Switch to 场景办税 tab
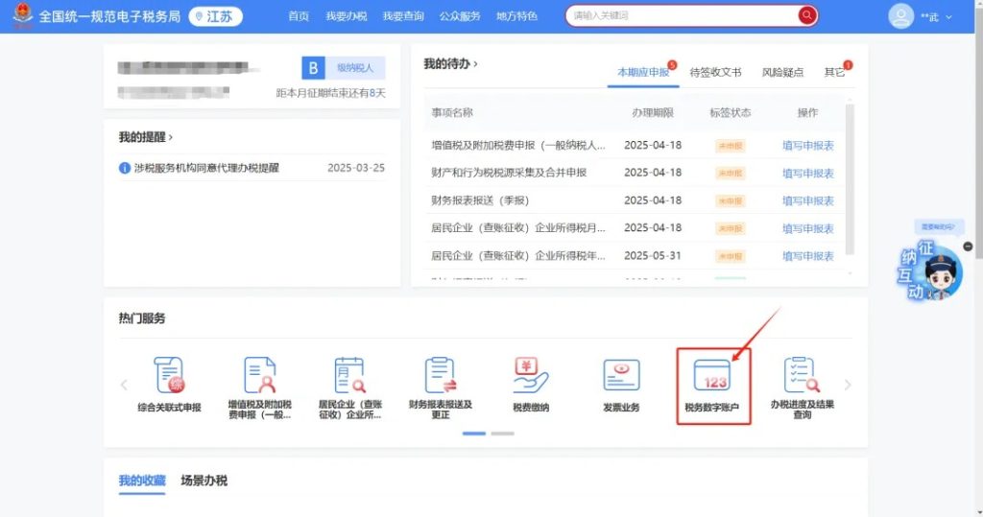The image size is (983, 517). [x=204, y=481]
